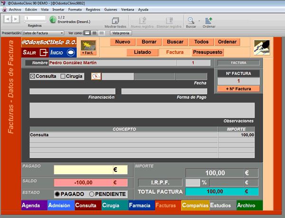Open the Ayuda menu
285x218 pixels.
(143, 9)
